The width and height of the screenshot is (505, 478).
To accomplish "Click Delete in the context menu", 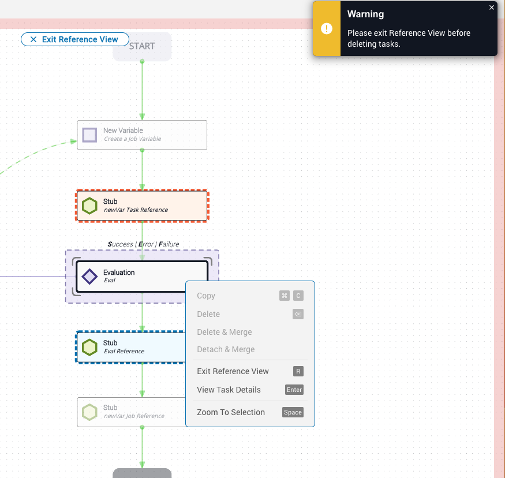I will (208, 314).
